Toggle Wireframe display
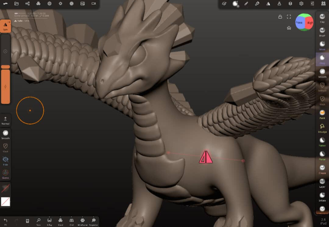The image size is (329, 227). [x=83, y=222]
